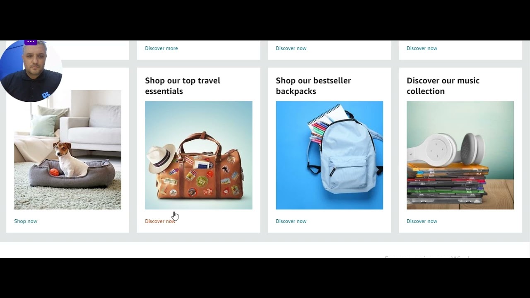Click the spiral notebook sticking out of backpack
Screen dimensions: 530x298
[x=327, y=118]
